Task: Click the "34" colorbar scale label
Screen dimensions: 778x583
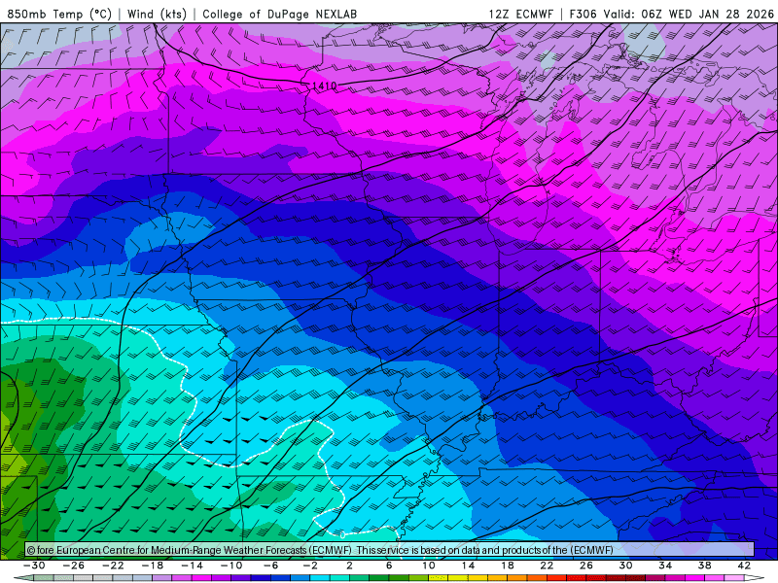Action: coord(665,566)
